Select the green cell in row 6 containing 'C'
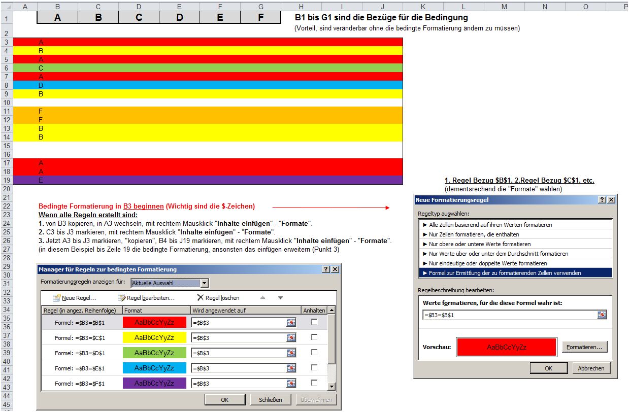This screenshot has height=412, width=629. pyautogui.click(x=57, y=68)
